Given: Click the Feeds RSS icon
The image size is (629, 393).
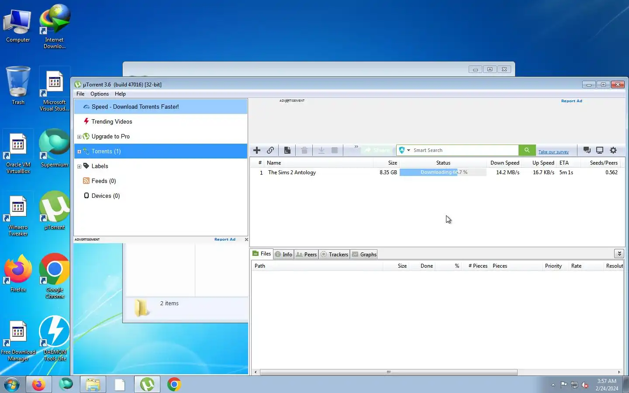Looking at the screenshot, I should coord(86,181).
